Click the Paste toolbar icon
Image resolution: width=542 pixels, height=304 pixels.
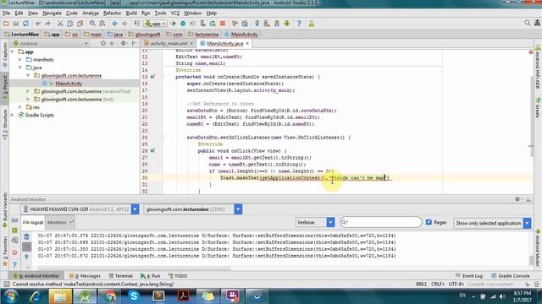[x=80, y=24]
